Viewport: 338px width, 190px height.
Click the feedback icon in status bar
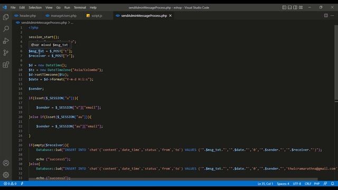325,184
